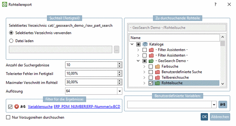Collapse the Kataloge tree node
Screen dimensions: 236x126
pyautogui.click(x=132, y=44)
